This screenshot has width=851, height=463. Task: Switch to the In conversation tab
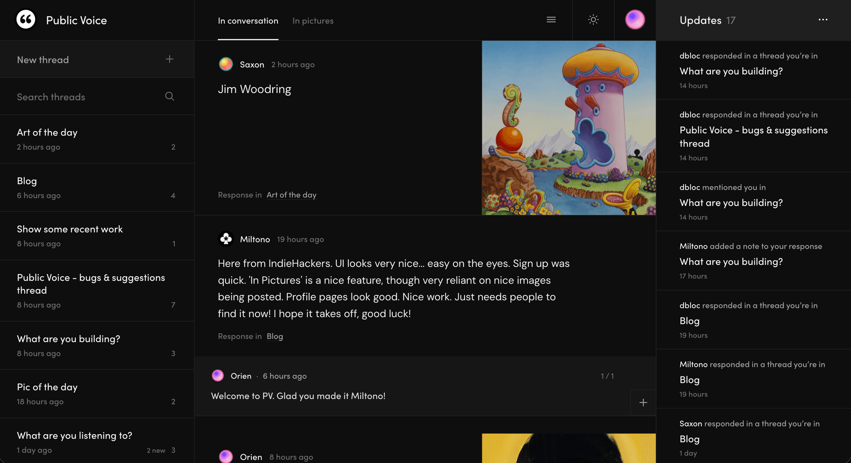pyautogui.click(x=248, y=20)
